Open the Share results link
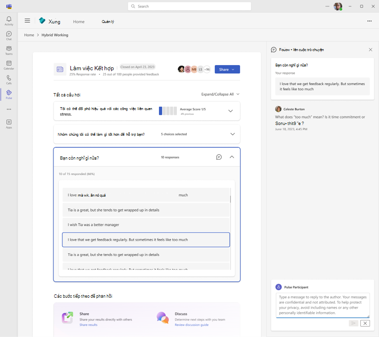379x337 pixels. click(x=88, y=325)
